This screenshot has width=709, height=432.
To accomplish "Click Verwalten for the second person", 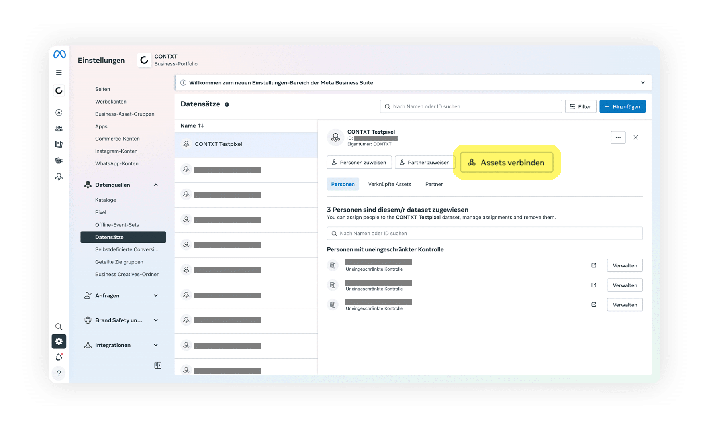I will (x=625, y=285).
